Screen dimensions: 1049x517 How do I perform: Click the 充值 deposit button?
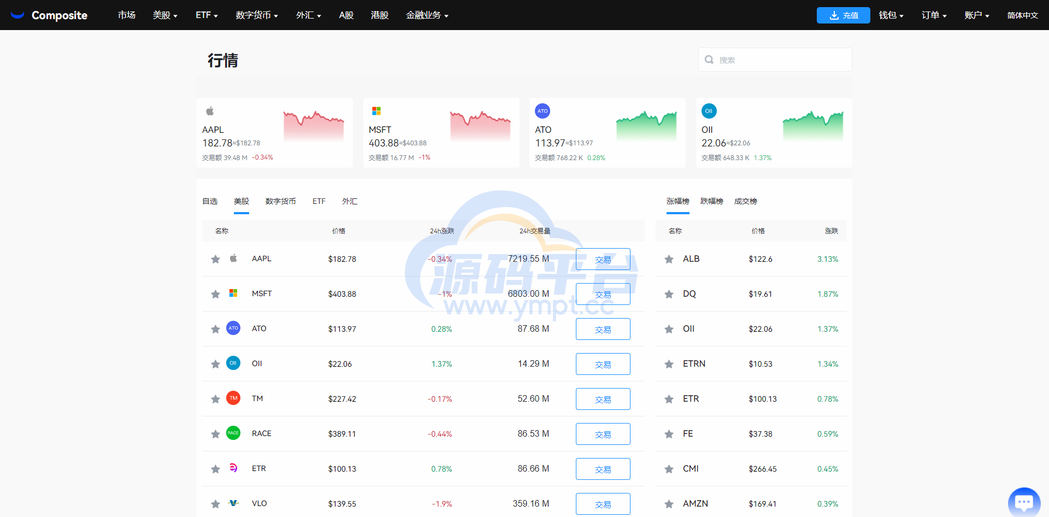point(844,15)
